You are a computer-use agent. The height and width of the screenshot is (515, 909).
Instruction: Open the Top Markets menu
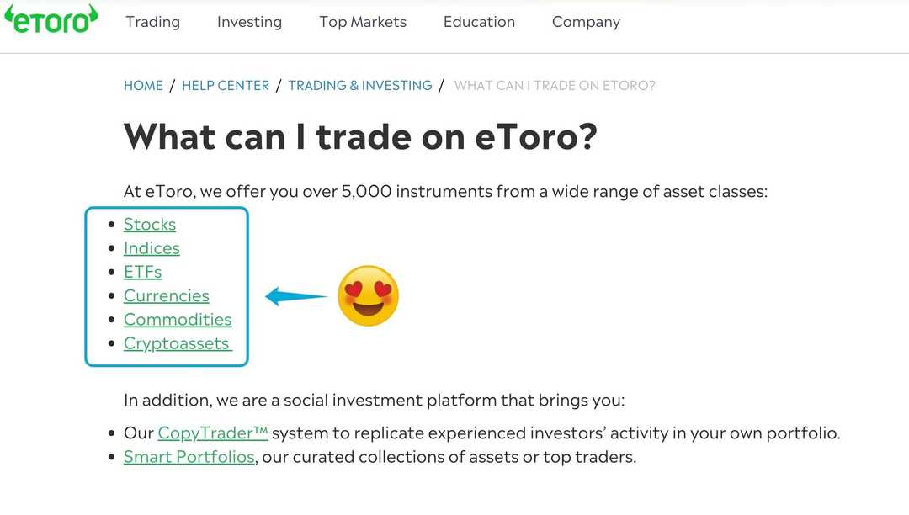363,22
